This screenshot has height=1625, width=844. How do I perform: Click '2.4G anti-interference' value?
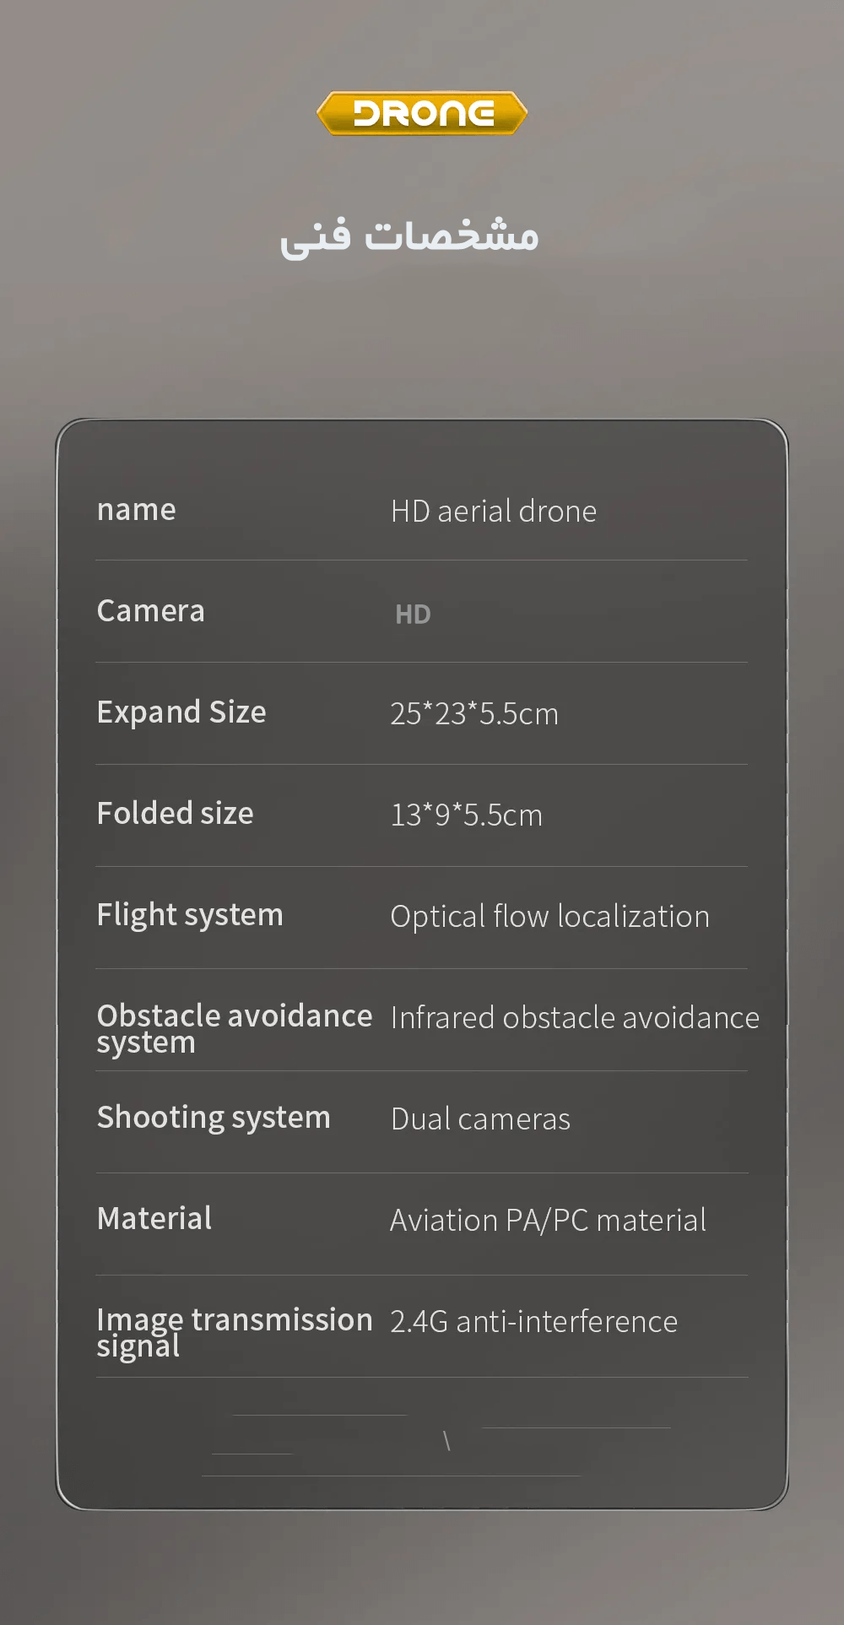tap(534, 1322)
